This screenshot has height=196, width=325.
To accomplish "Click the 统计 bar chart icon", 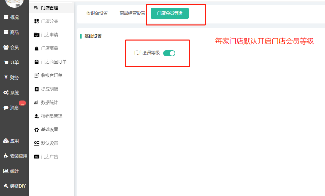I will click(6, 171).
